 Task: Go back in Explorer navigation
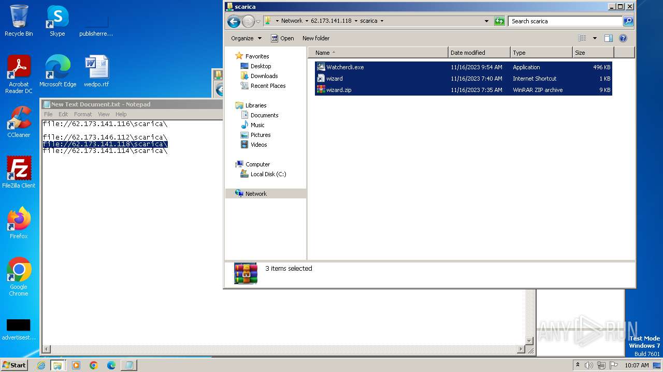[234, 21]
